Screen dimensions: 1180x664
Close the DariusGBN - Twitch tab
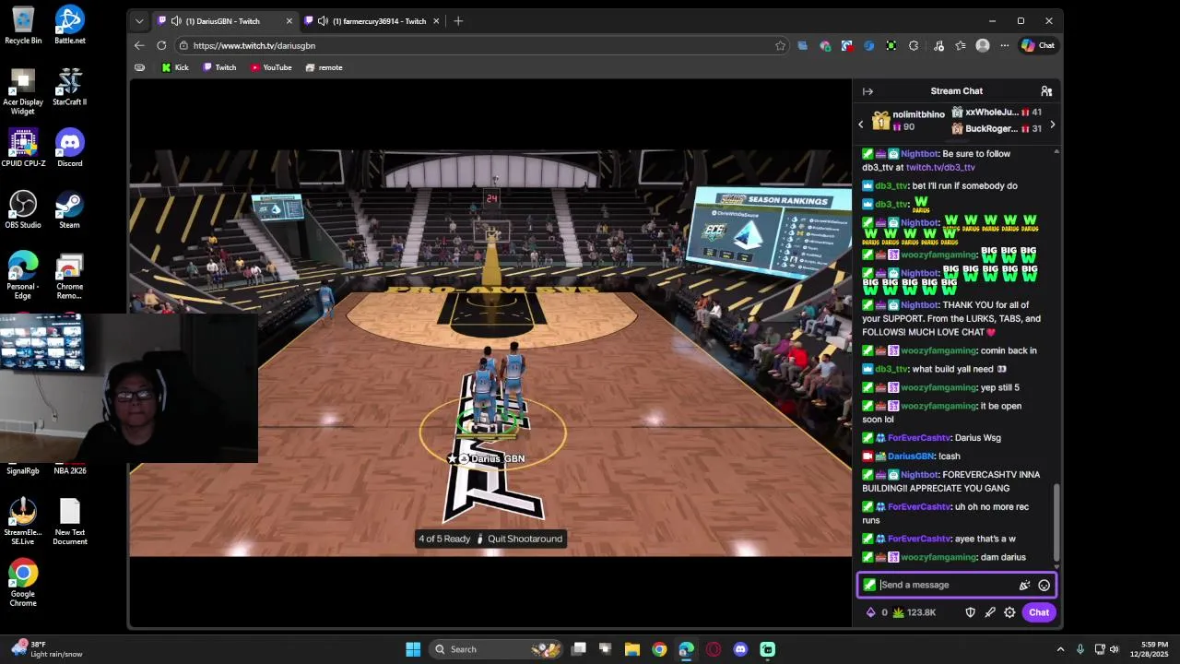point(289,21)
